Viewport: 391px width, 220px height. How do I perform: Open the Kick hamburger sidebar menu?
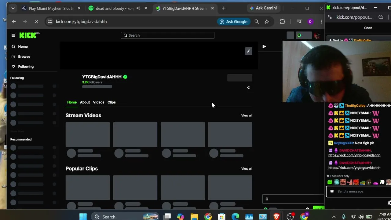(13, 35)
